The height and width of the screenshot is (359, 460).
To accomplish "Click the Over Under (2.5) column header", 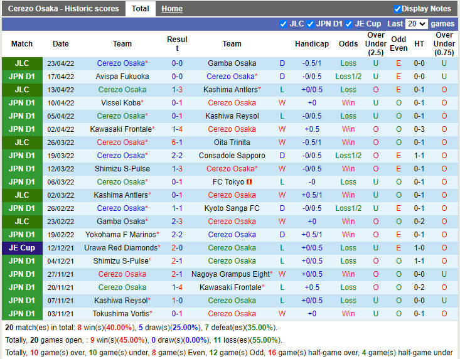I will pyautogui.click(x=375, y=44).
